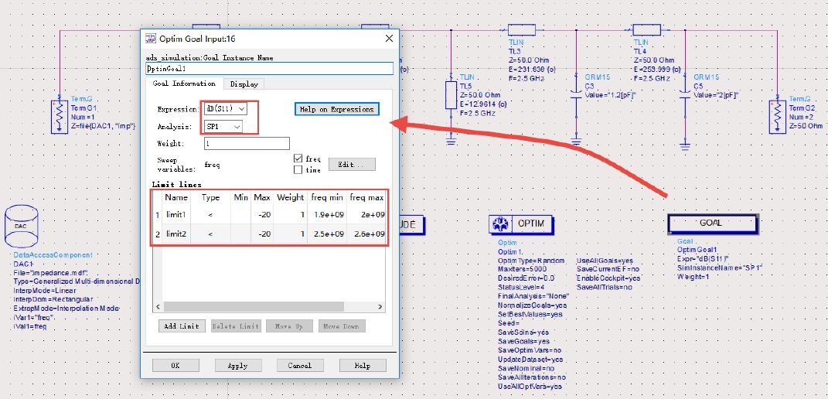Click the Expr="dB(S11)" goal parameter
828x399 pixels.
pyautogui.click(x=703, y=258)
